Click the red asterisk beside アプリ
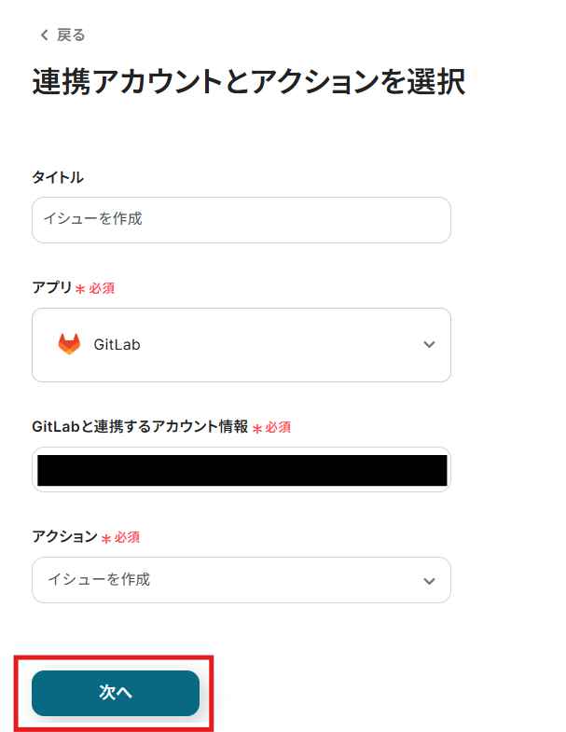Viewport: 566px width, 732px height. coord(80,289)
